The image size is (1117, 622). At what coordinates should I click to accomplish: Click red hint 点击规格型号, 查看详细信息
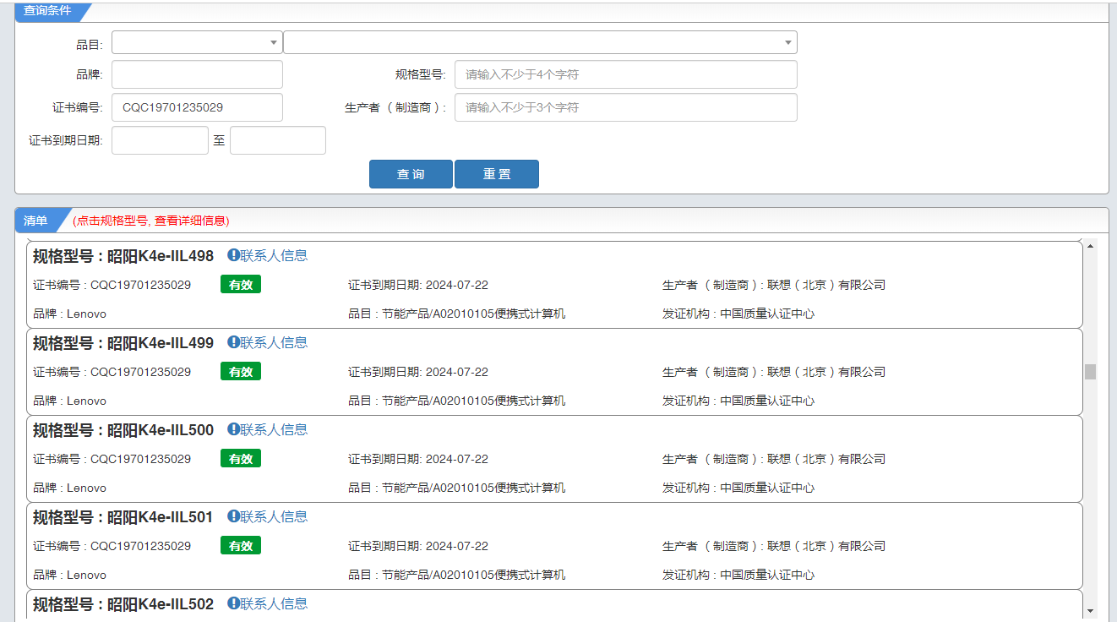[151, 221]
